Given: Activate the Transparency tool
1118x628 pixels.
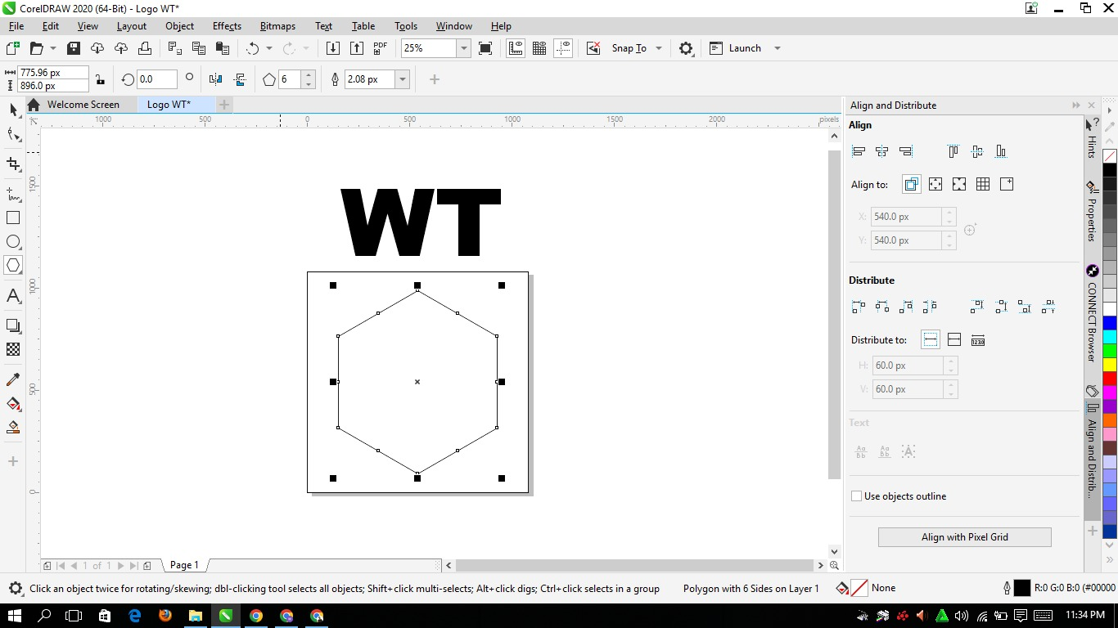Looking at the screenshot, I should (13, 349).
